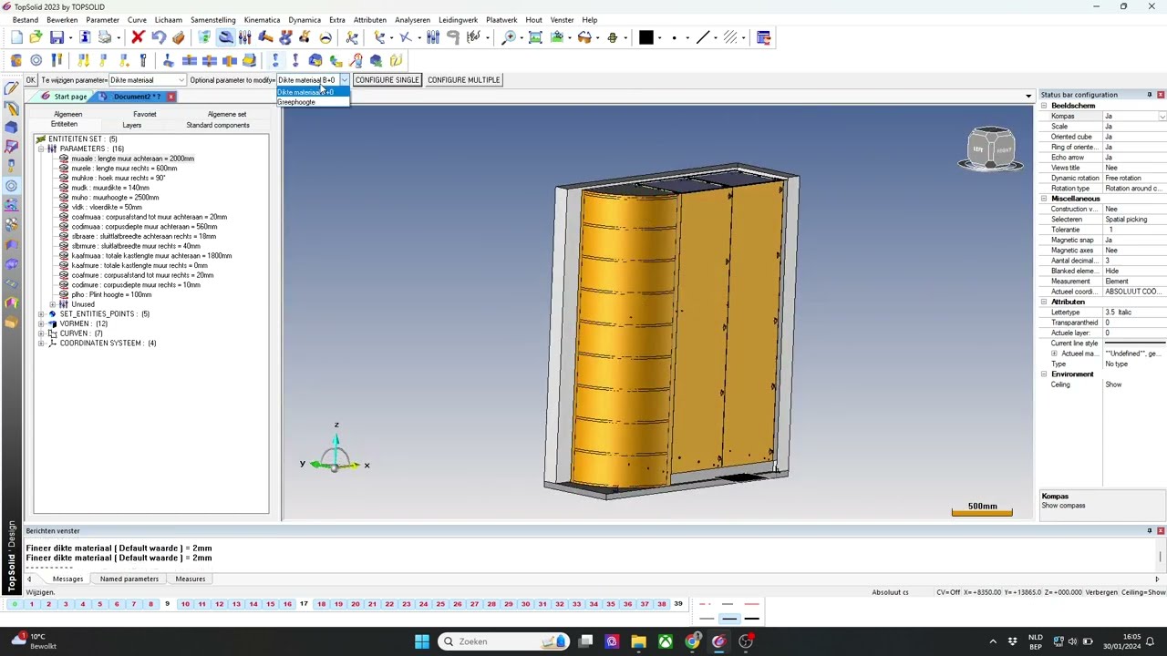Click the Save floppy disk icon

pos(57,37)
